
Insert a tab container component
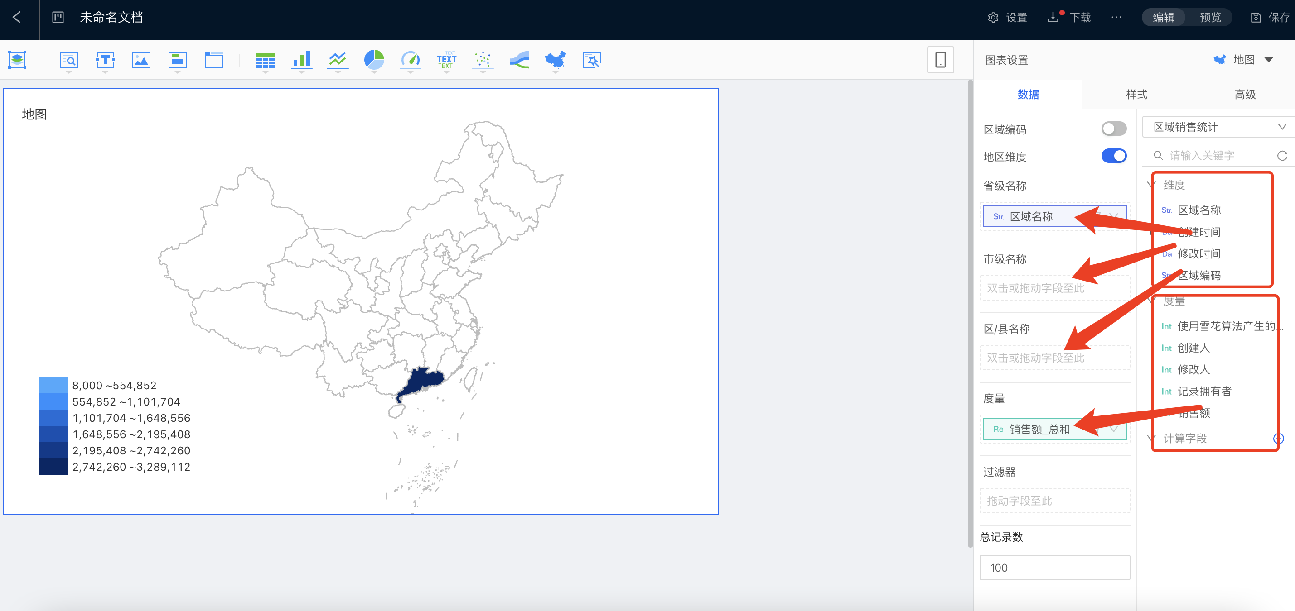[178, 60]
